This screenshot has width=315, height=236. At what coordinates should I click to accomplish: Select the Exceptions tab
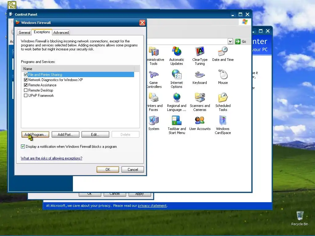[x=42, y=32]
